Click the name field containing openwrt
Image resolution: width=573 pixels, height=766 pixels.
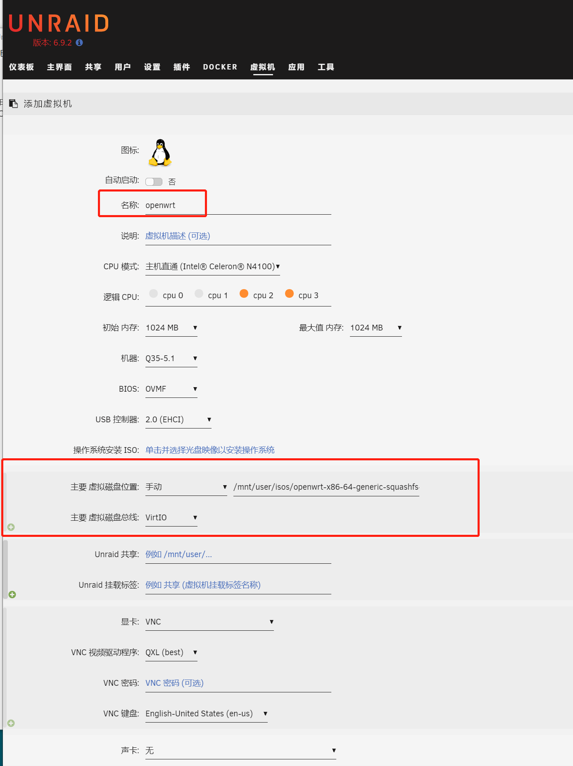tap(238, 206)
